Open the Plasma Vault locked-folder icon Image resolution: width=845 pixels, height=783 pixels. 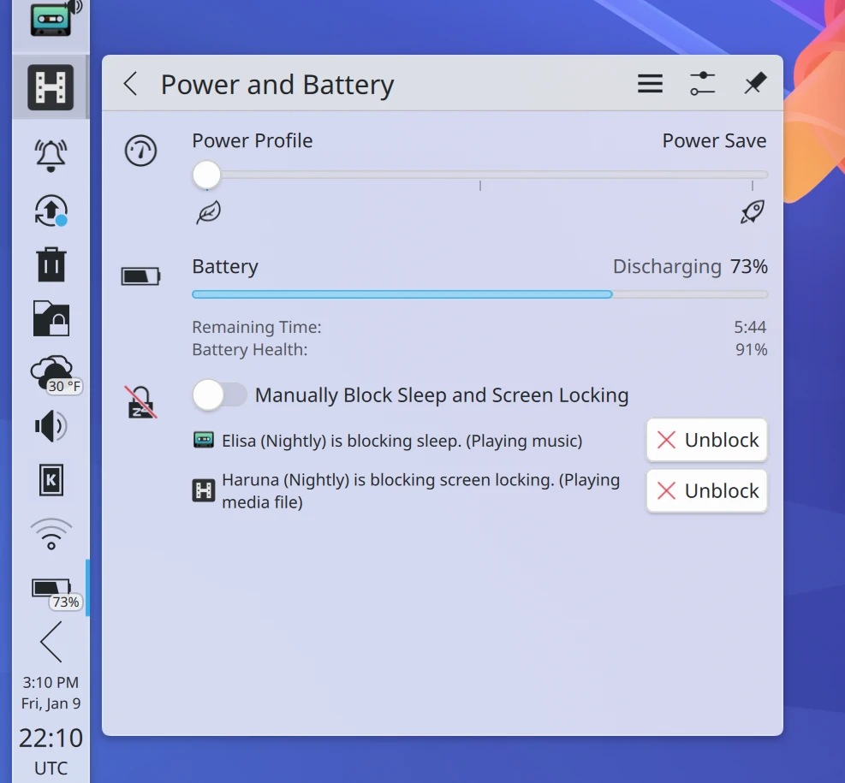click(51, 318)
